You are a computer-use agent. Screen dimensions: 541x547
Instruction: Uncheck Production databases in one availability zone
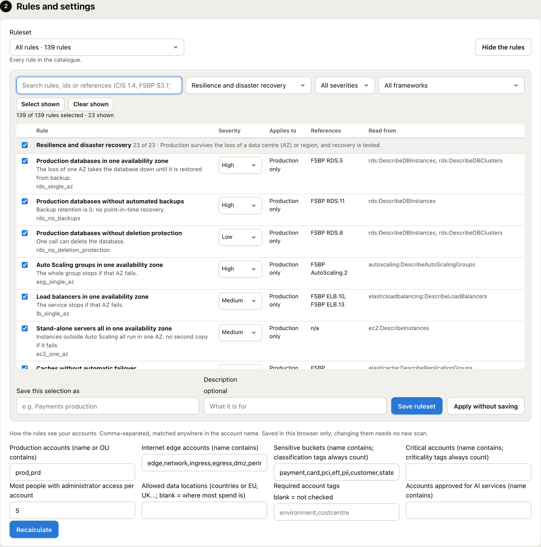coord(25,161)
